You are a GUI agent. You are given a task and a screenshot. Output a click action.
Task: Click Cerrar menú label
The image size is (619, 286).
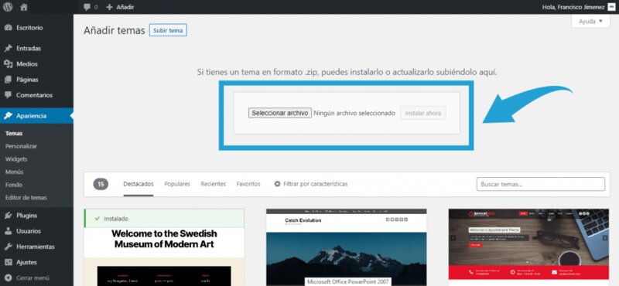click(32, 277)
